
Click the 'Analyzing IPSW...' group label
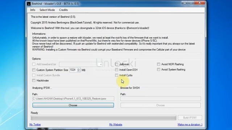(42, 88)
